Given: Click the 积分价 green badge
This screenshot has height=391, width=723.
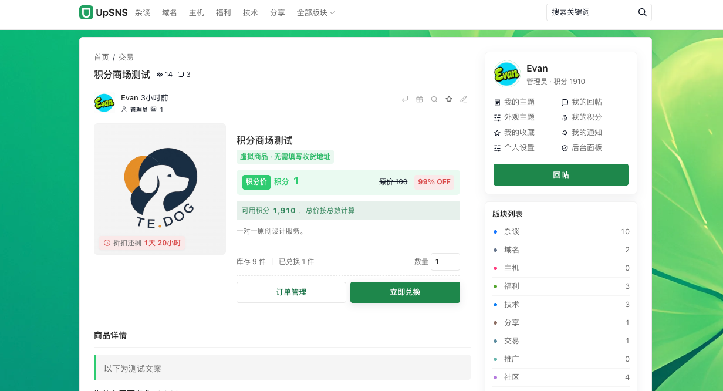Looking at the screenshot, I should pos(256,182).
